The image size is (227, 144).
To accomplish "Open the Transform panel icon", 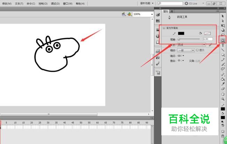I will click(x=158, y=42).
